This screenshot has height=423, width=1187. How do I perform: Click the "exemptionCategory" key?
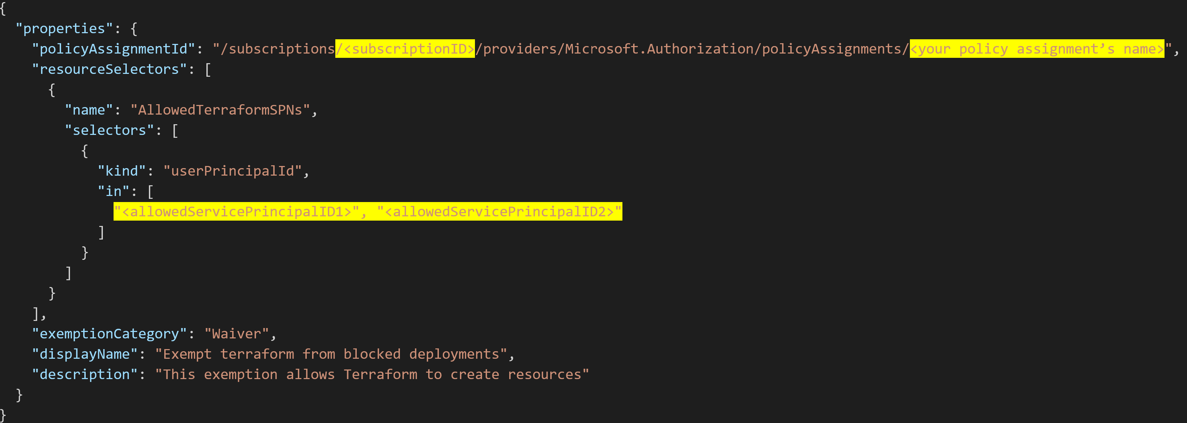pyautogui.click(x=109, y=334)
